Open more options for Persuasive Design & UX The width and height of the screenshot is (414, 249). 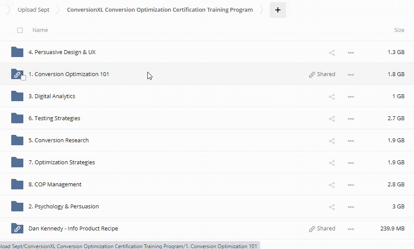pos(351,53)
